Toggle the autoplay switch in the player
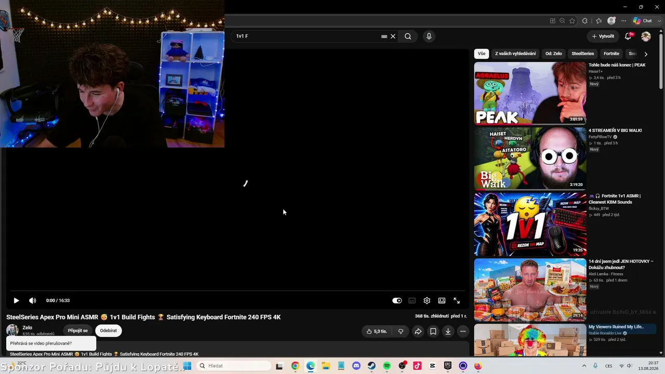 tap(397, 300)
